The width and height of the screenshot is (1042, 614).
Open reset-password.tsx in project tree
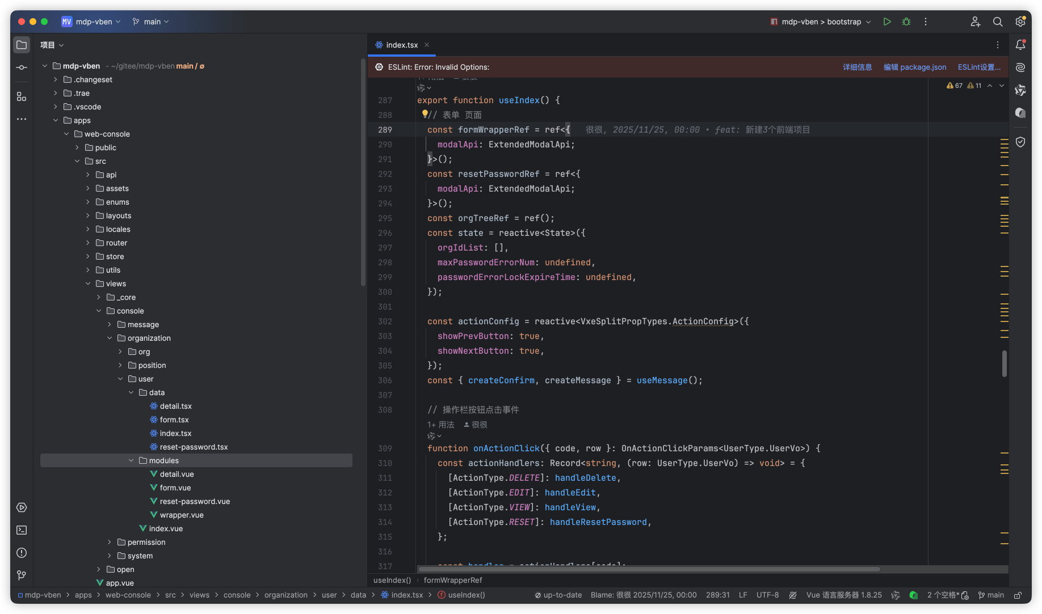pos(194,447)
